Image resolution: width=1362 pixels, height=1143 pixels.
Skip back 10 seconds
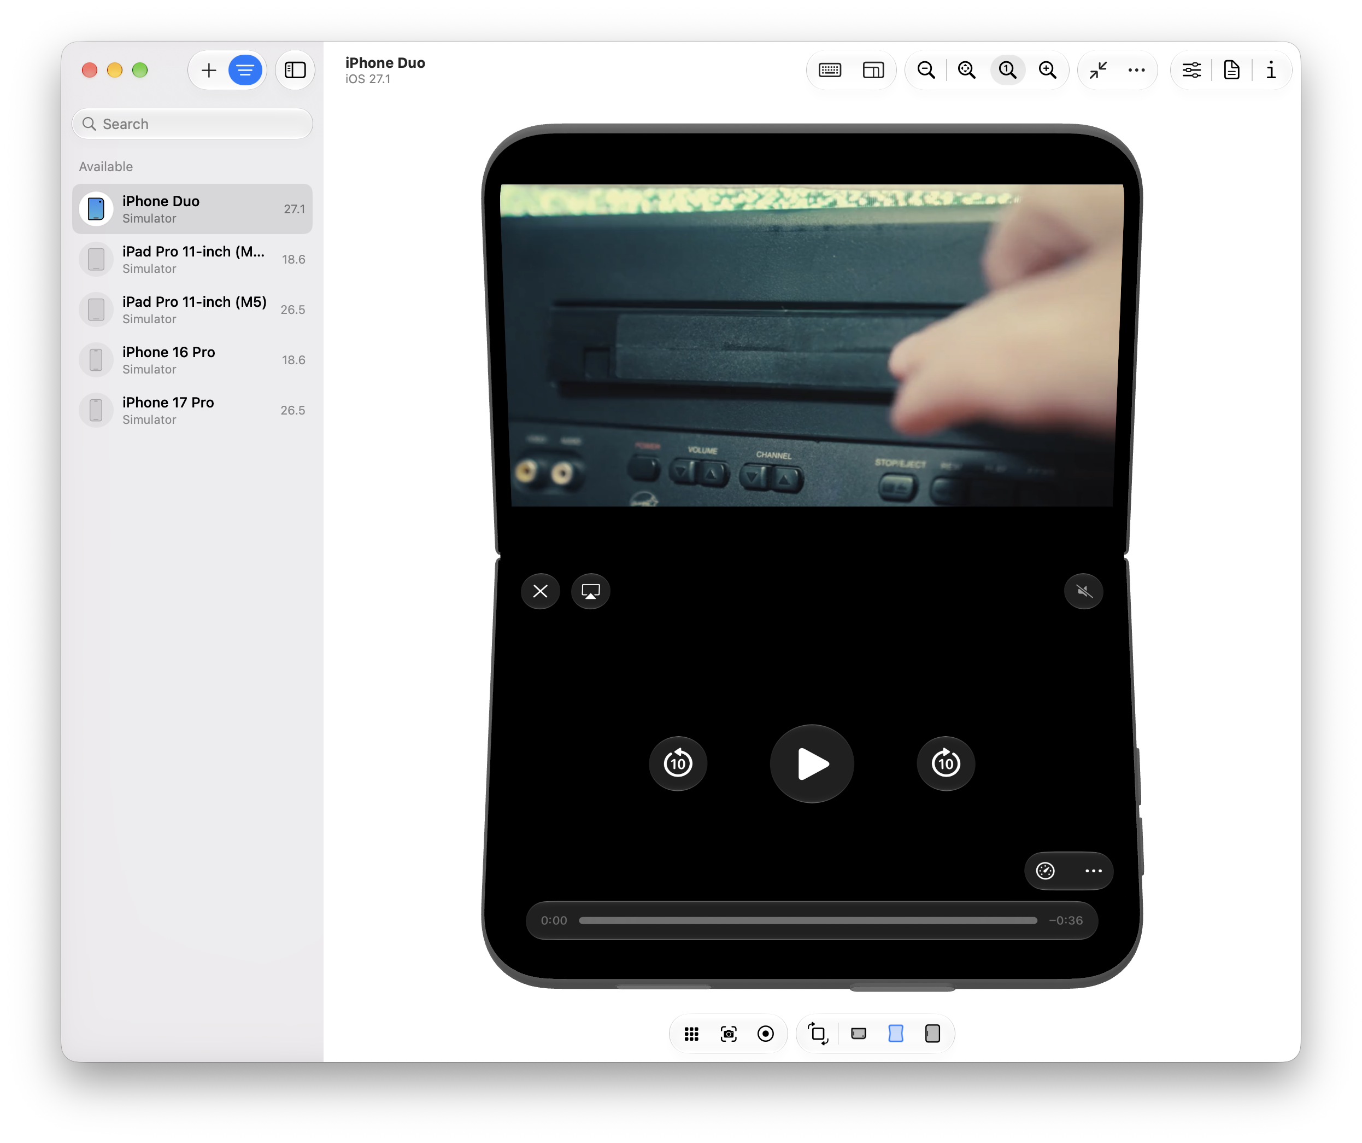(x=678, y=764)
